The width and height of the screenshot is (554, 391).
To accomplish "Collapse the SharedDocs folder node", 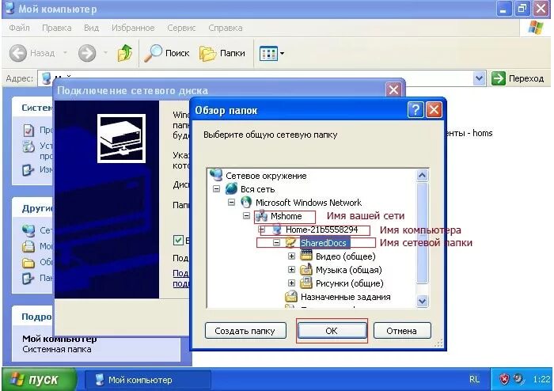I will (277, 243).
